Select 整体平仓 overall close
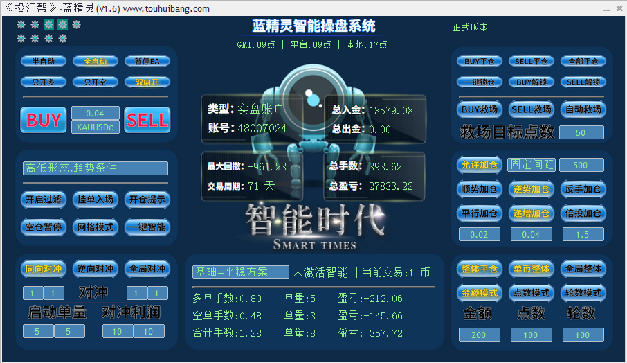Image resolution: width=627 pixels, height=363 pixels. pyautogui.click(x=479, y=269)
